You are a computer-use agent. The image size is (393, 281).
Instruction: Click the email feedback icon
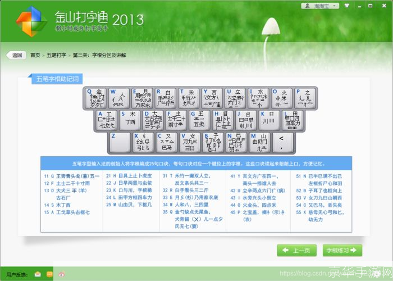tap(38, 274)
